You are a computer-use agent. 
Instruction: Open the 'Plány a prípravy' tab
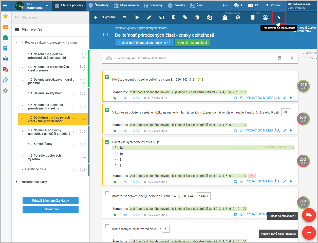pos(69,5)
